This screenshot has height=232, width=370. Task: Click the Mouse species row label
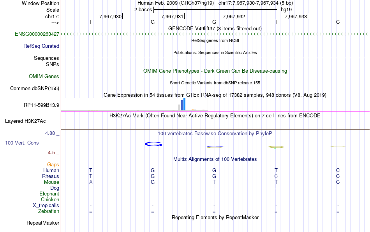coord(52,182)
